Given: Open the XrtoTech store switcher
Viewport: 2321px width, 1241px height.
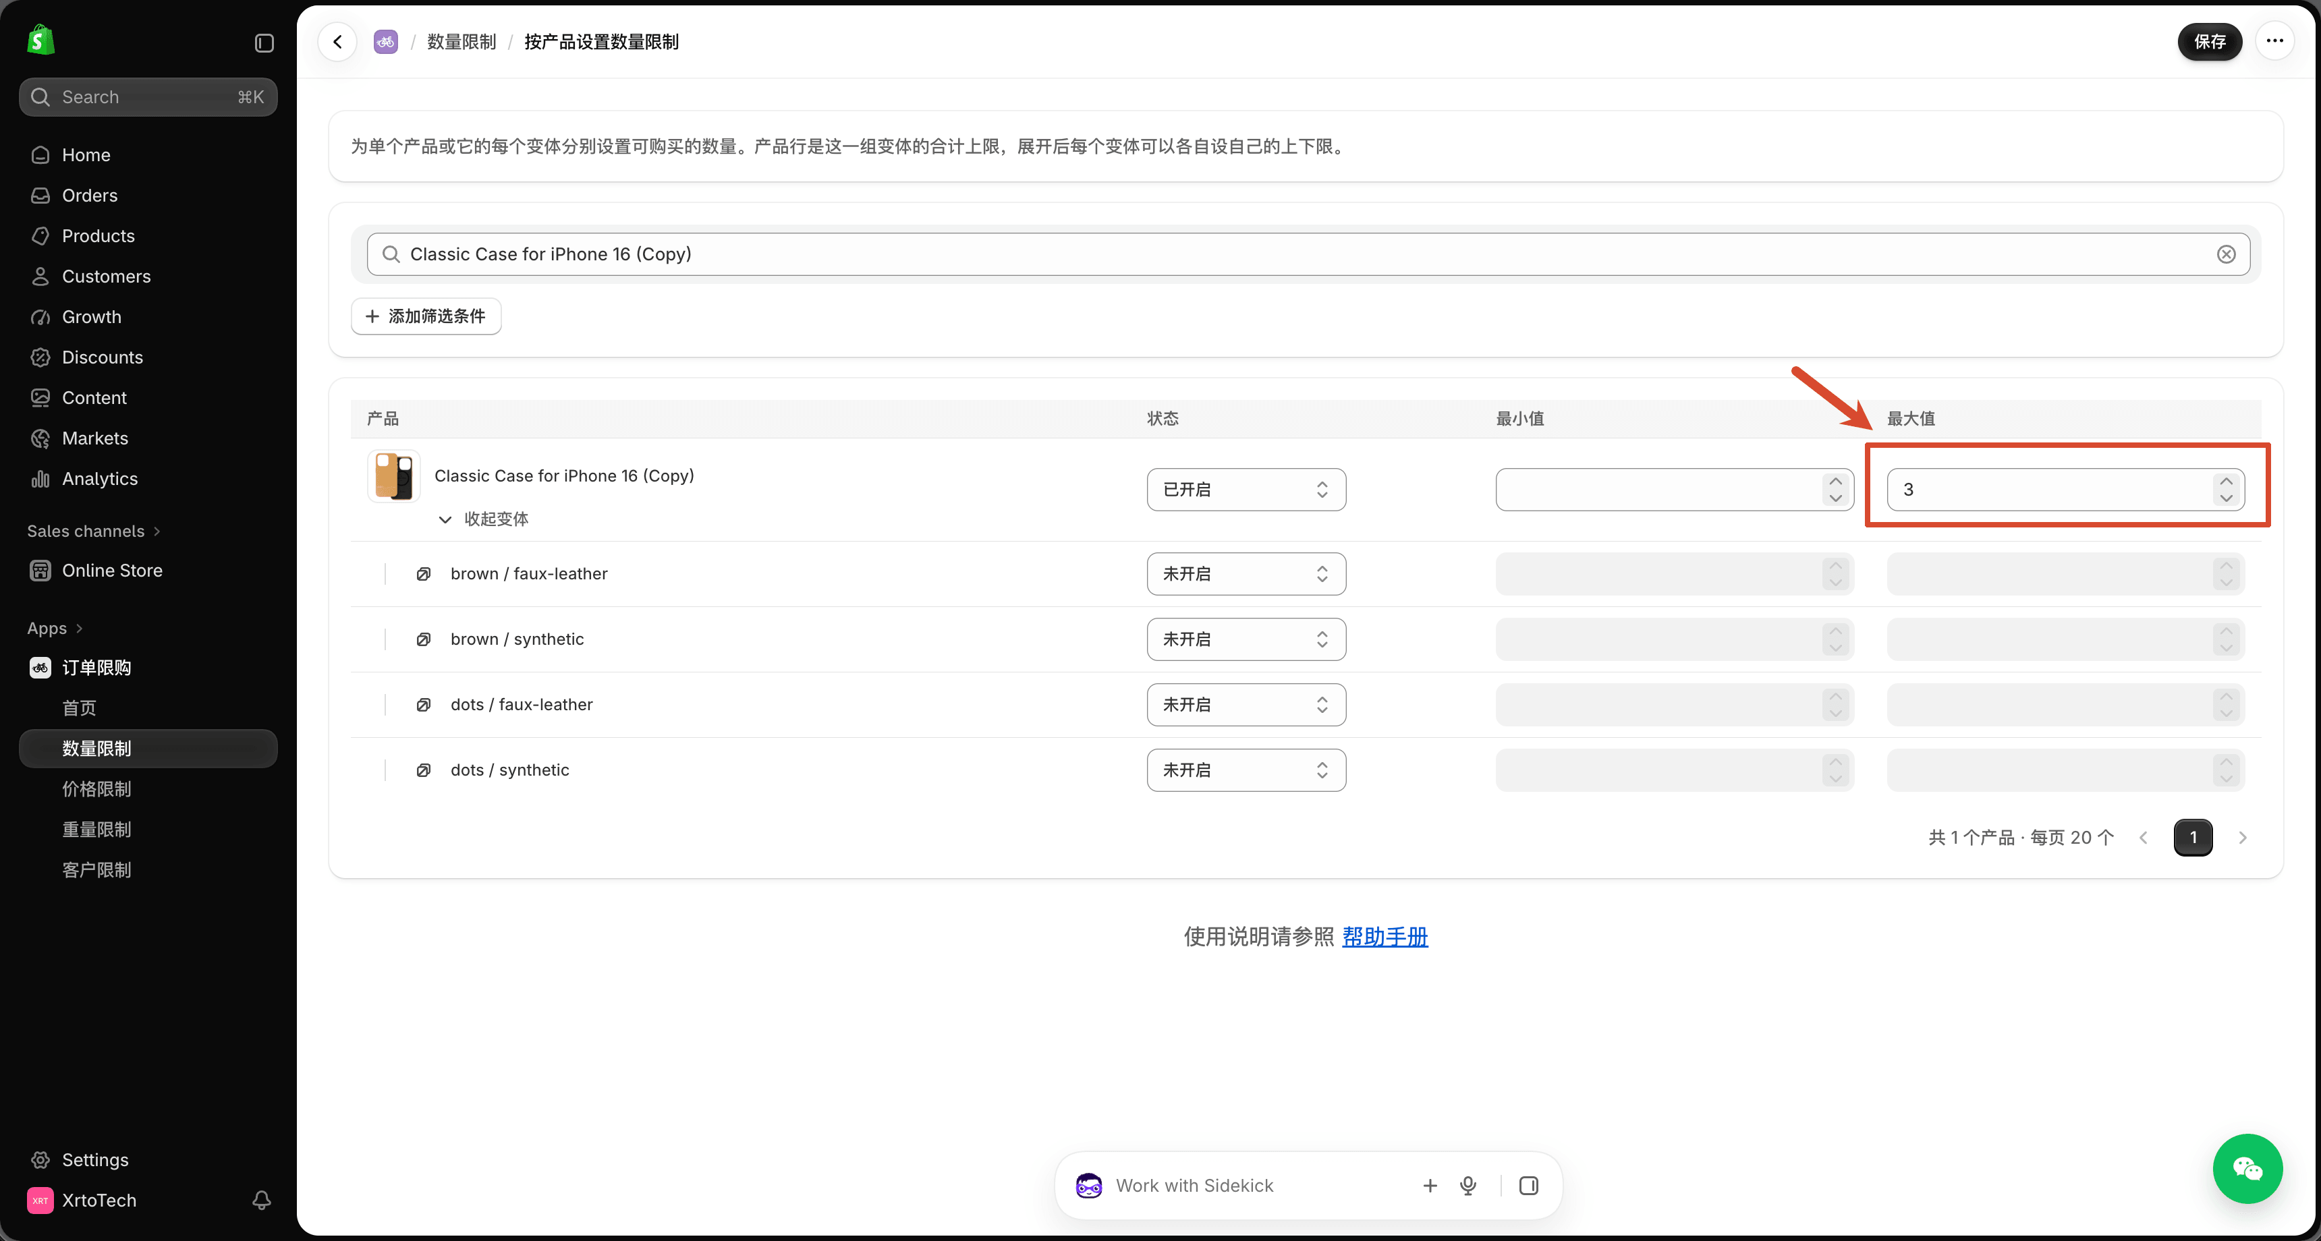Looking at the screenshot, I should [x=83, y=1200].
